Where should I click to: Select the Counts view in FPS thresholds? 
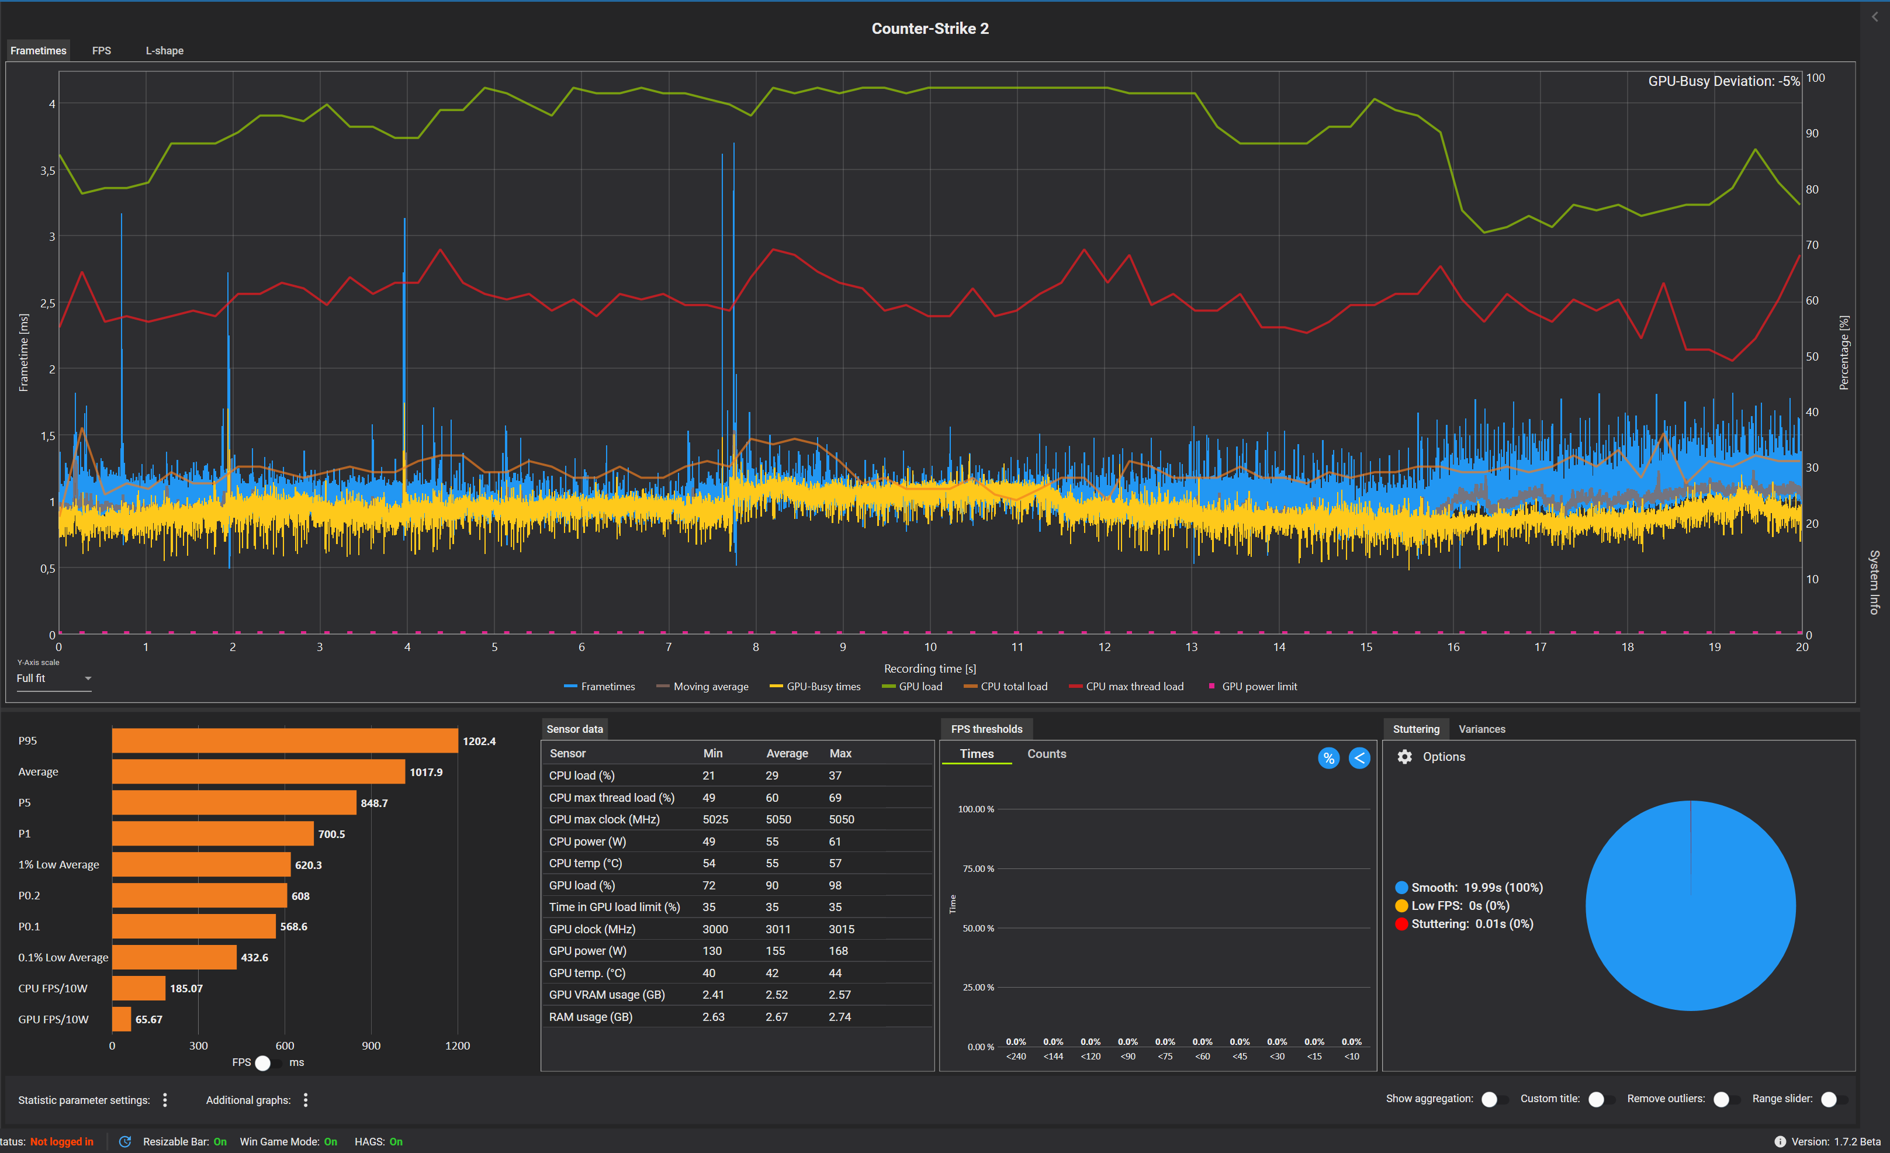pyautogui.click(x=1046, y=753)
